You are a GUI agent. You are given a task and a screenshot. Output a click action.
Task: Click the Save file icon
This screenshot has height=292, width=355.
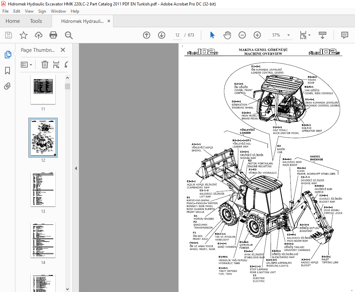[x=9, y=35]
